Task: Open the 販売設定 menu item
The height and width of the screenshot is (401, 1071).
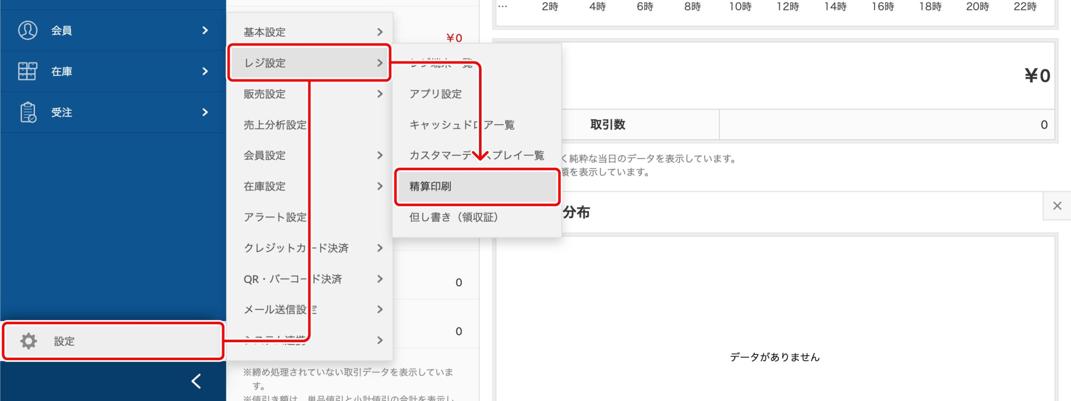Action: (310, 94)
